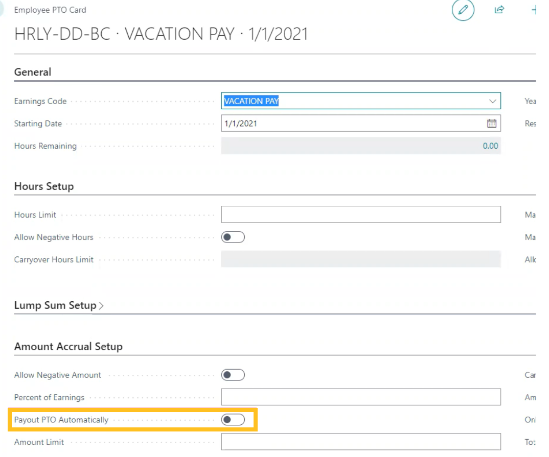Click the greyed Carryover Hours Limit field
The height and width of the screenshot is (457, 549).
pos(360,259)
